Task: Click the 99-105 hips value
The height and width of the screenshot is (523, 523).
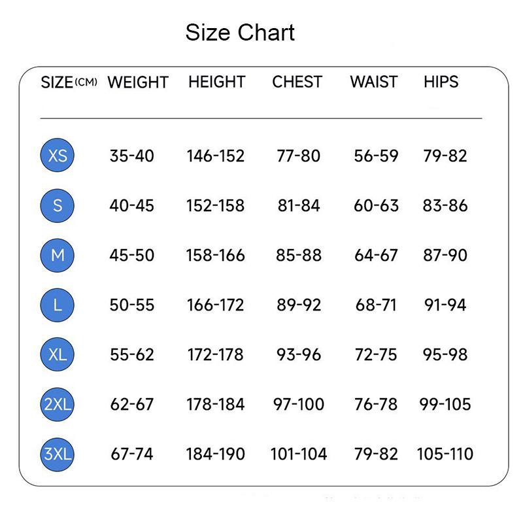Action: pyautogui.click(x=445, y=404)
